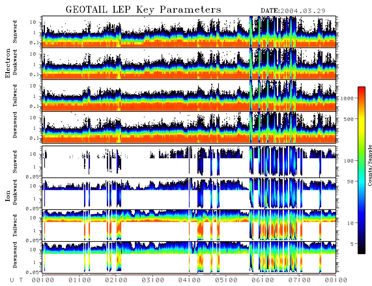This screenshot has height=286, width=372.
Task: Click the "Counts/Sample" color bar label
Action: pos(369,165)
